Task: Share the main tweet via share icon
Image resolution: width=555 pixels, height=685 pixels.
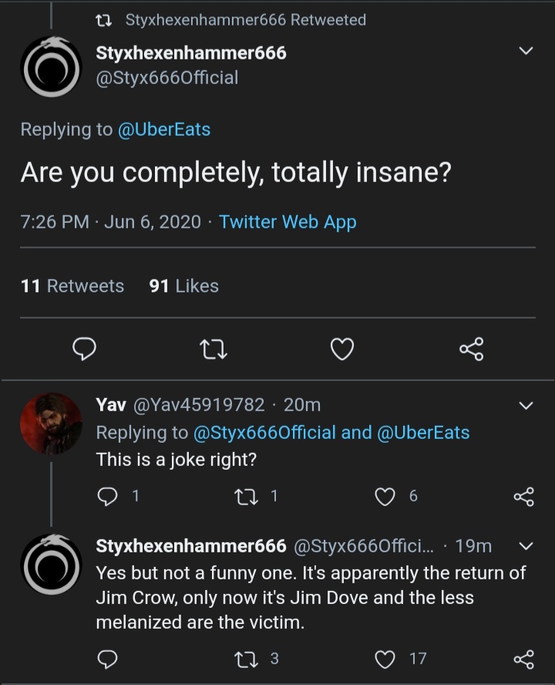Action: [472, 349]
